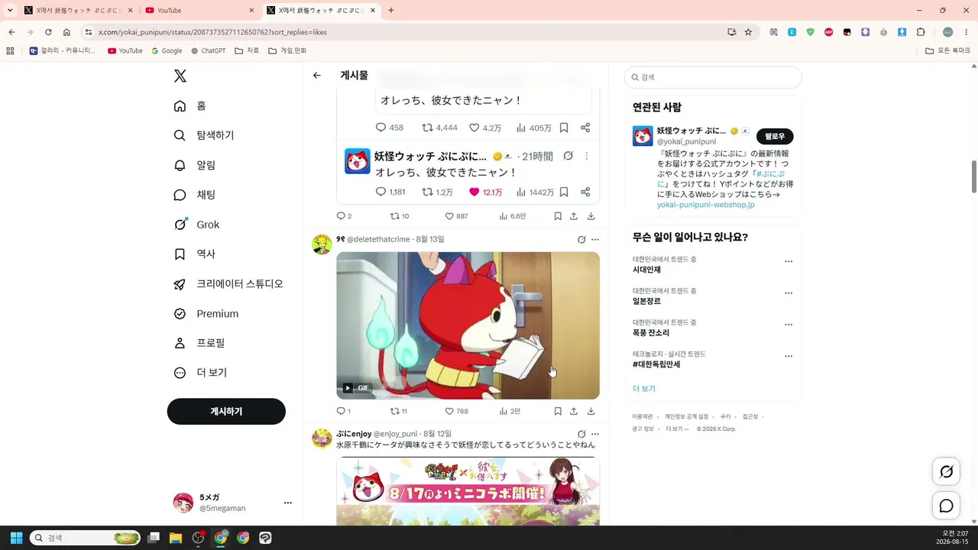Open options for the 폭풍 잔소리 trend
The width and height of the screenshot is (978, 550).
pos(789,325)
